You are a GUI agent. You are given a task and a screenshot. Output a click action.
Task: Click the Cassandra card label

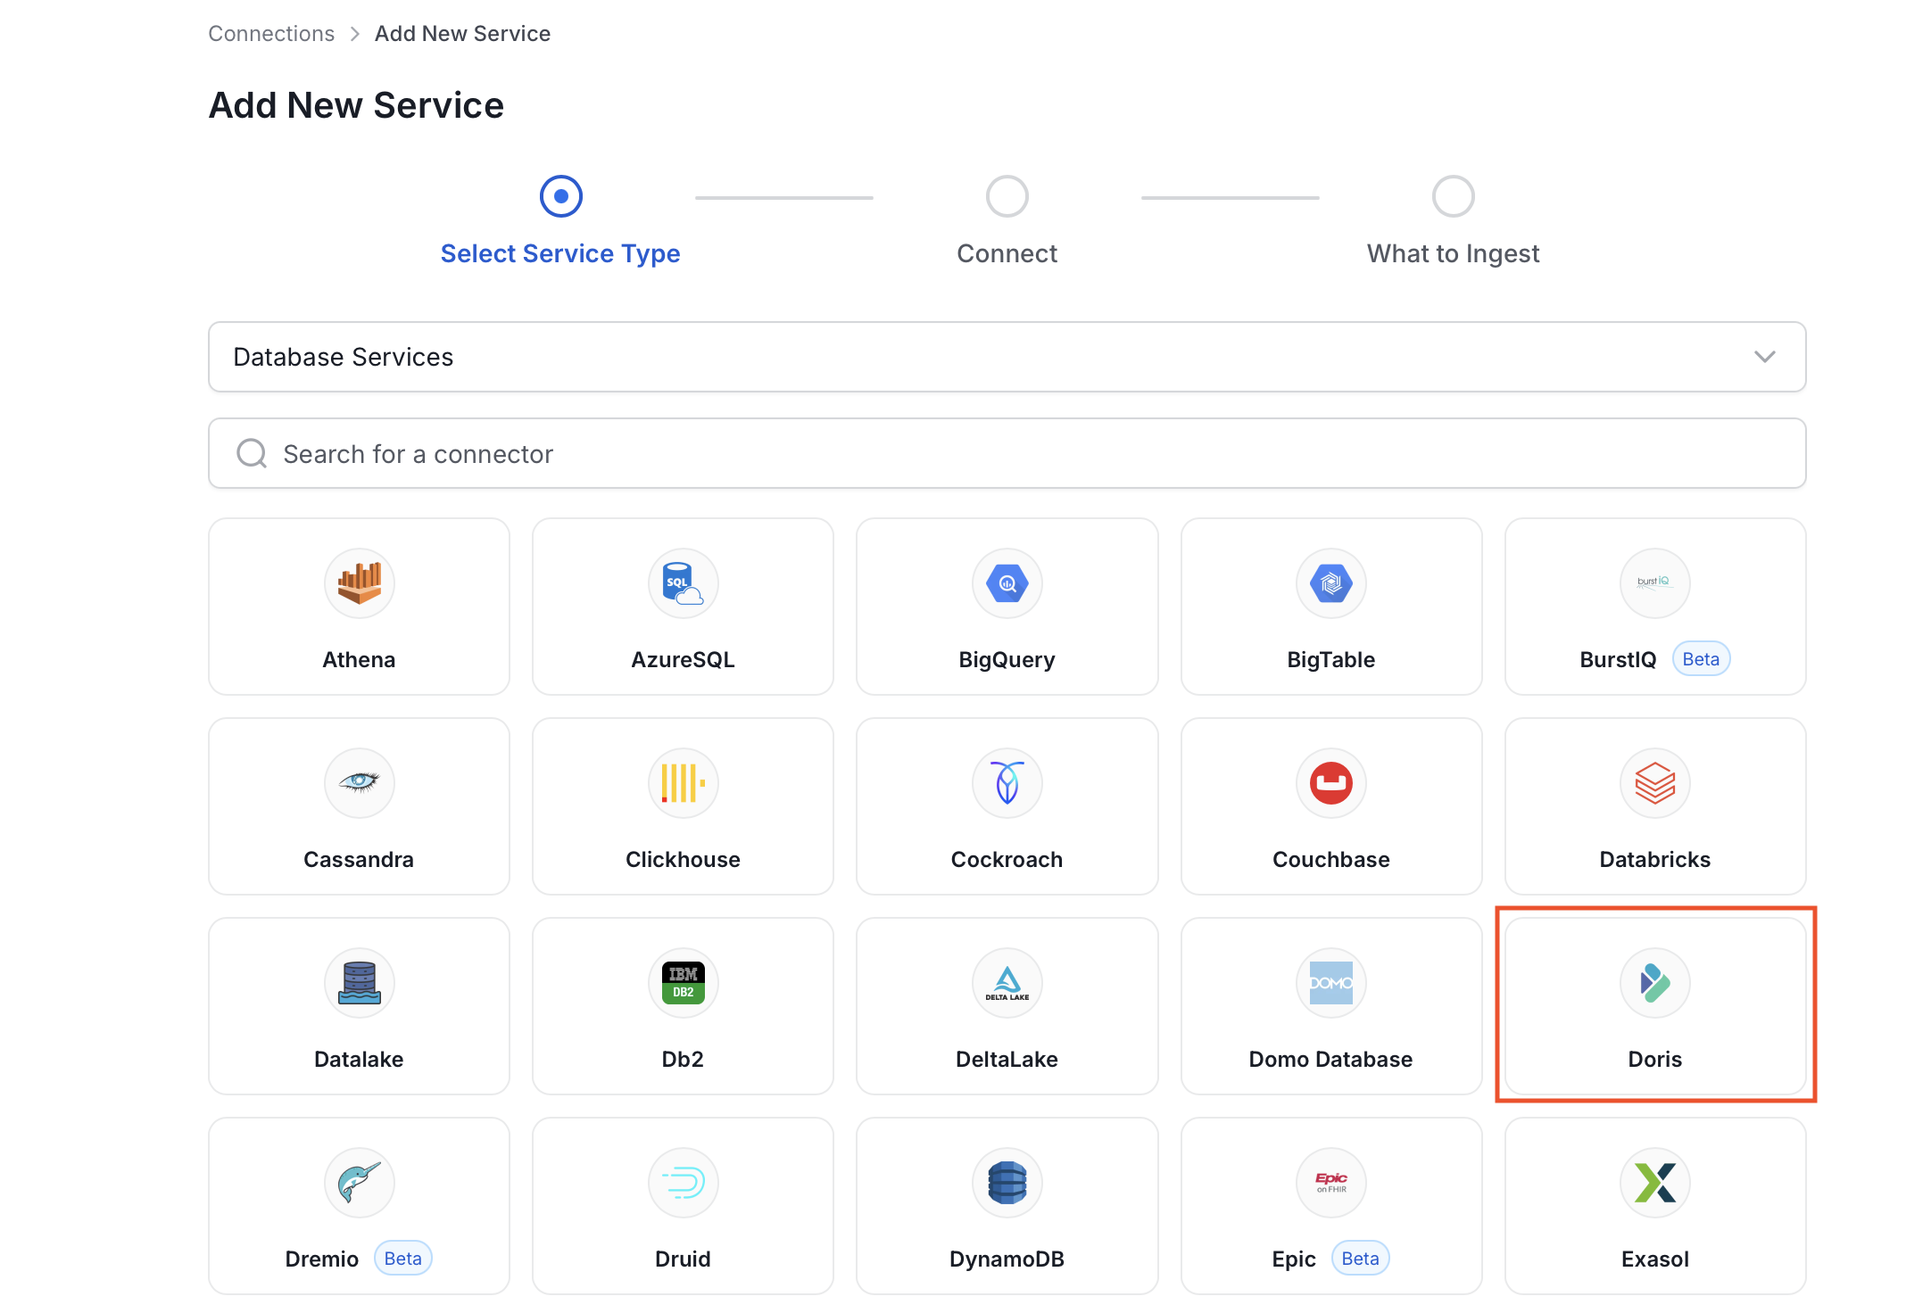coord(359,859)
